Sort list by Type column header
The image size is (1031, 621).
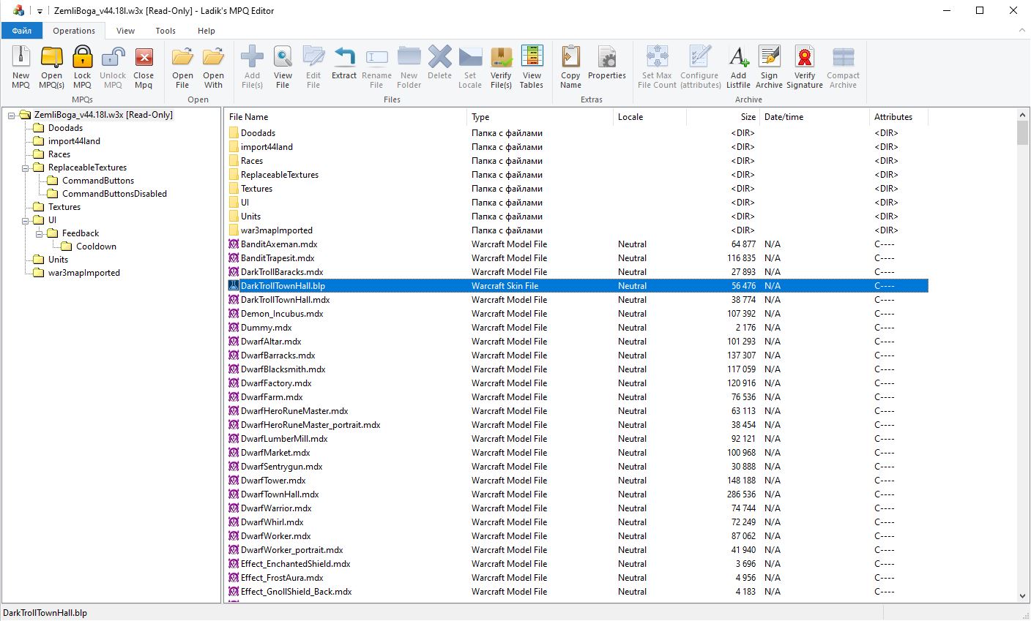540,117
